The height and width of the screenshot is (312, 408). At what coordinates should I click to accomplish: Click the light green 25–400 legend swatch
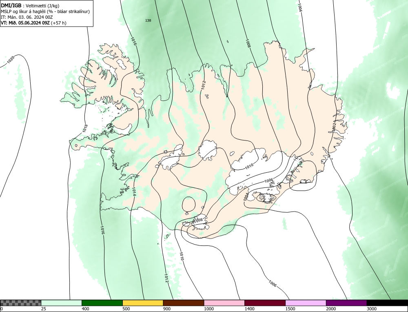tap(62, 303)
